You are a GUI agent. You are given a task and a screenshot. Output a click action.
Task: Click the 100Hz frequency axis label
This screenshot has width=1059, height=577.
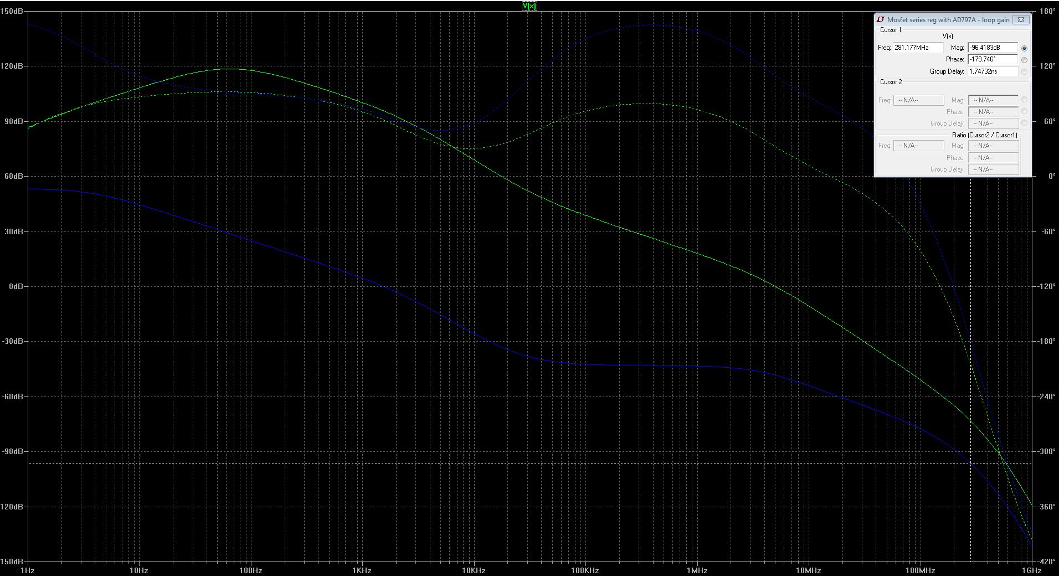[250, 570]
